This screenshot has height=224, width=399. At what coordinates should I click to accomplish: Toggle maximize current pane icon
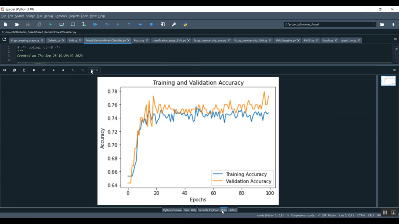click(163, 24)
